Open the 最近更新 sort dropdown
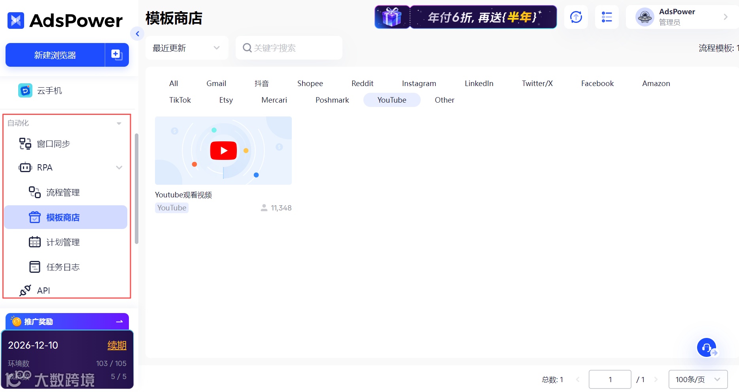Screen dimensions: 739x392 pos(187,48)
